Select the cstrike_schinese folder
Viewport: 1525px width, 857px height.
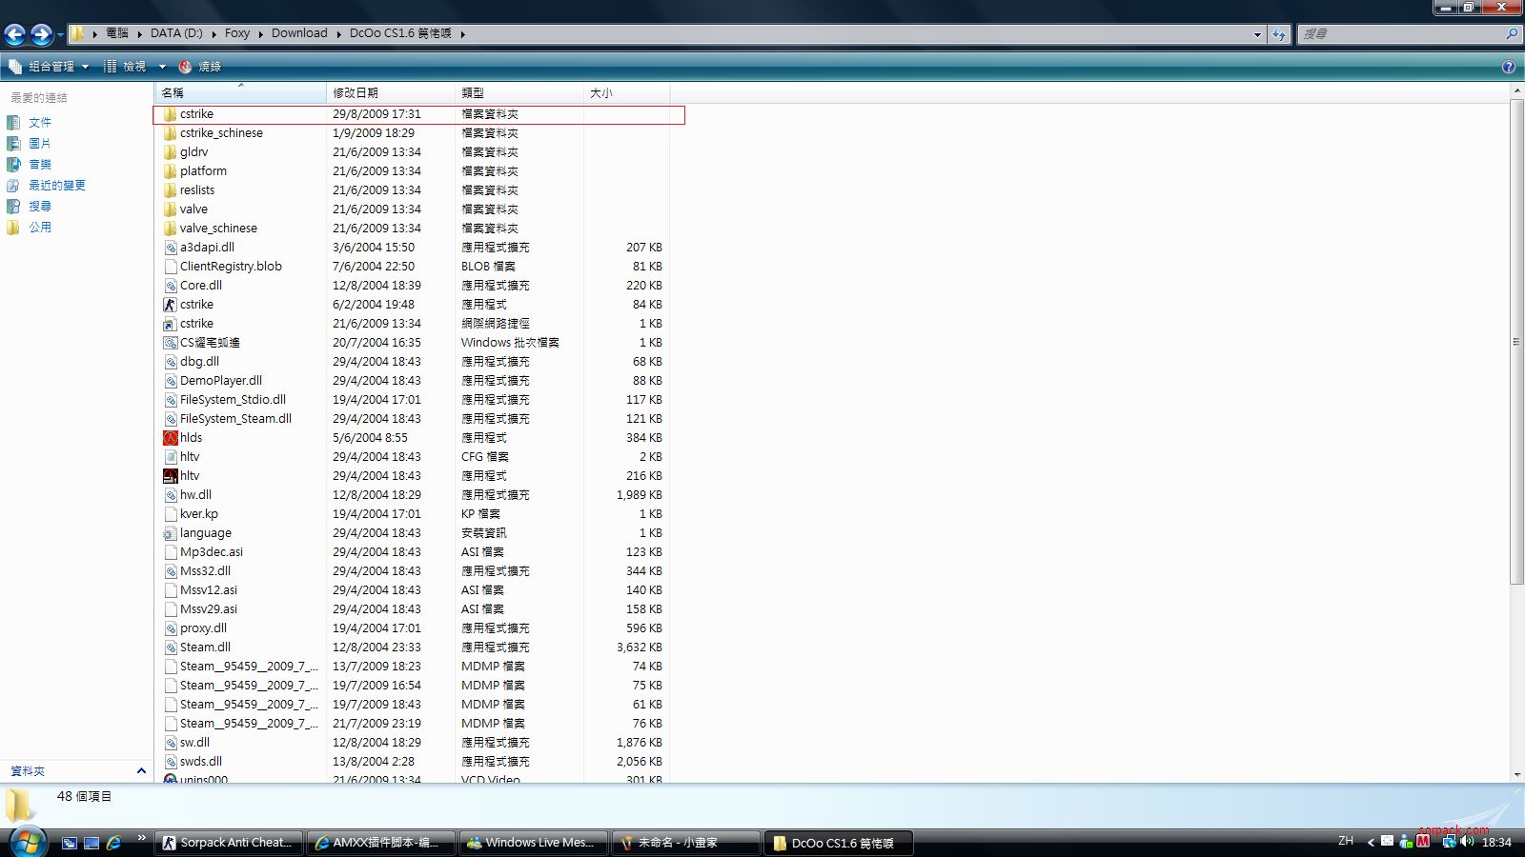pyautogui.click(x=221, y=133)
